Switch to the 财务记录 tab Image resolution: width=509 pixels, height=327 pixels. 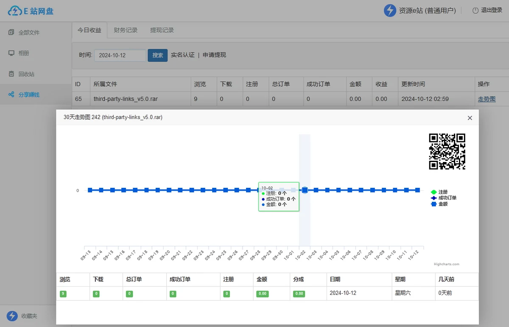tap(126, 30)
